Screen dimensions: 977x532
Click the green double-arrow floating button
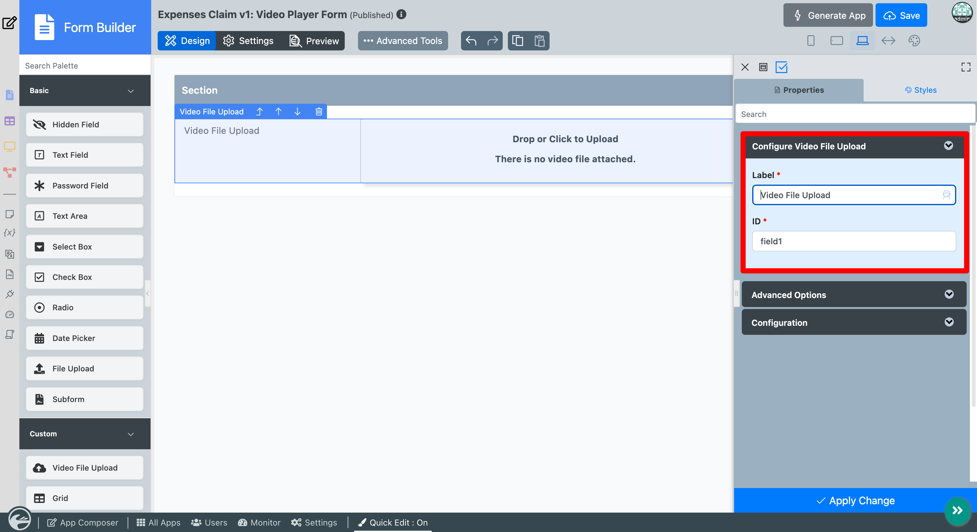pos(957,510)
